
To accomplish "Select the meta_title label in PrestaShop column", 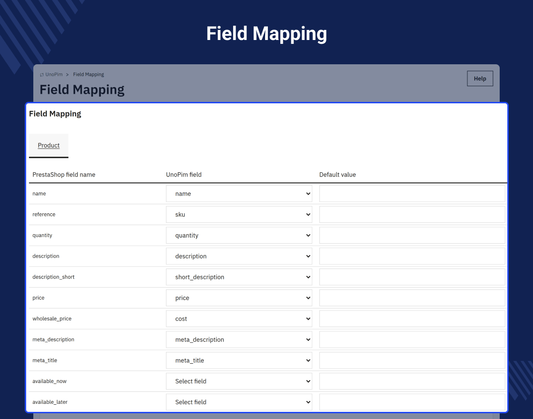I will [45, 360].
